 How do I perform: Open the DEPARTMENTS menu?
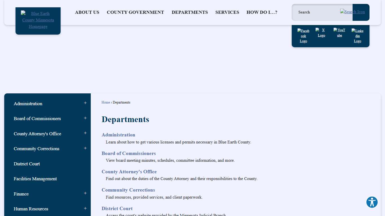(190, 12)
